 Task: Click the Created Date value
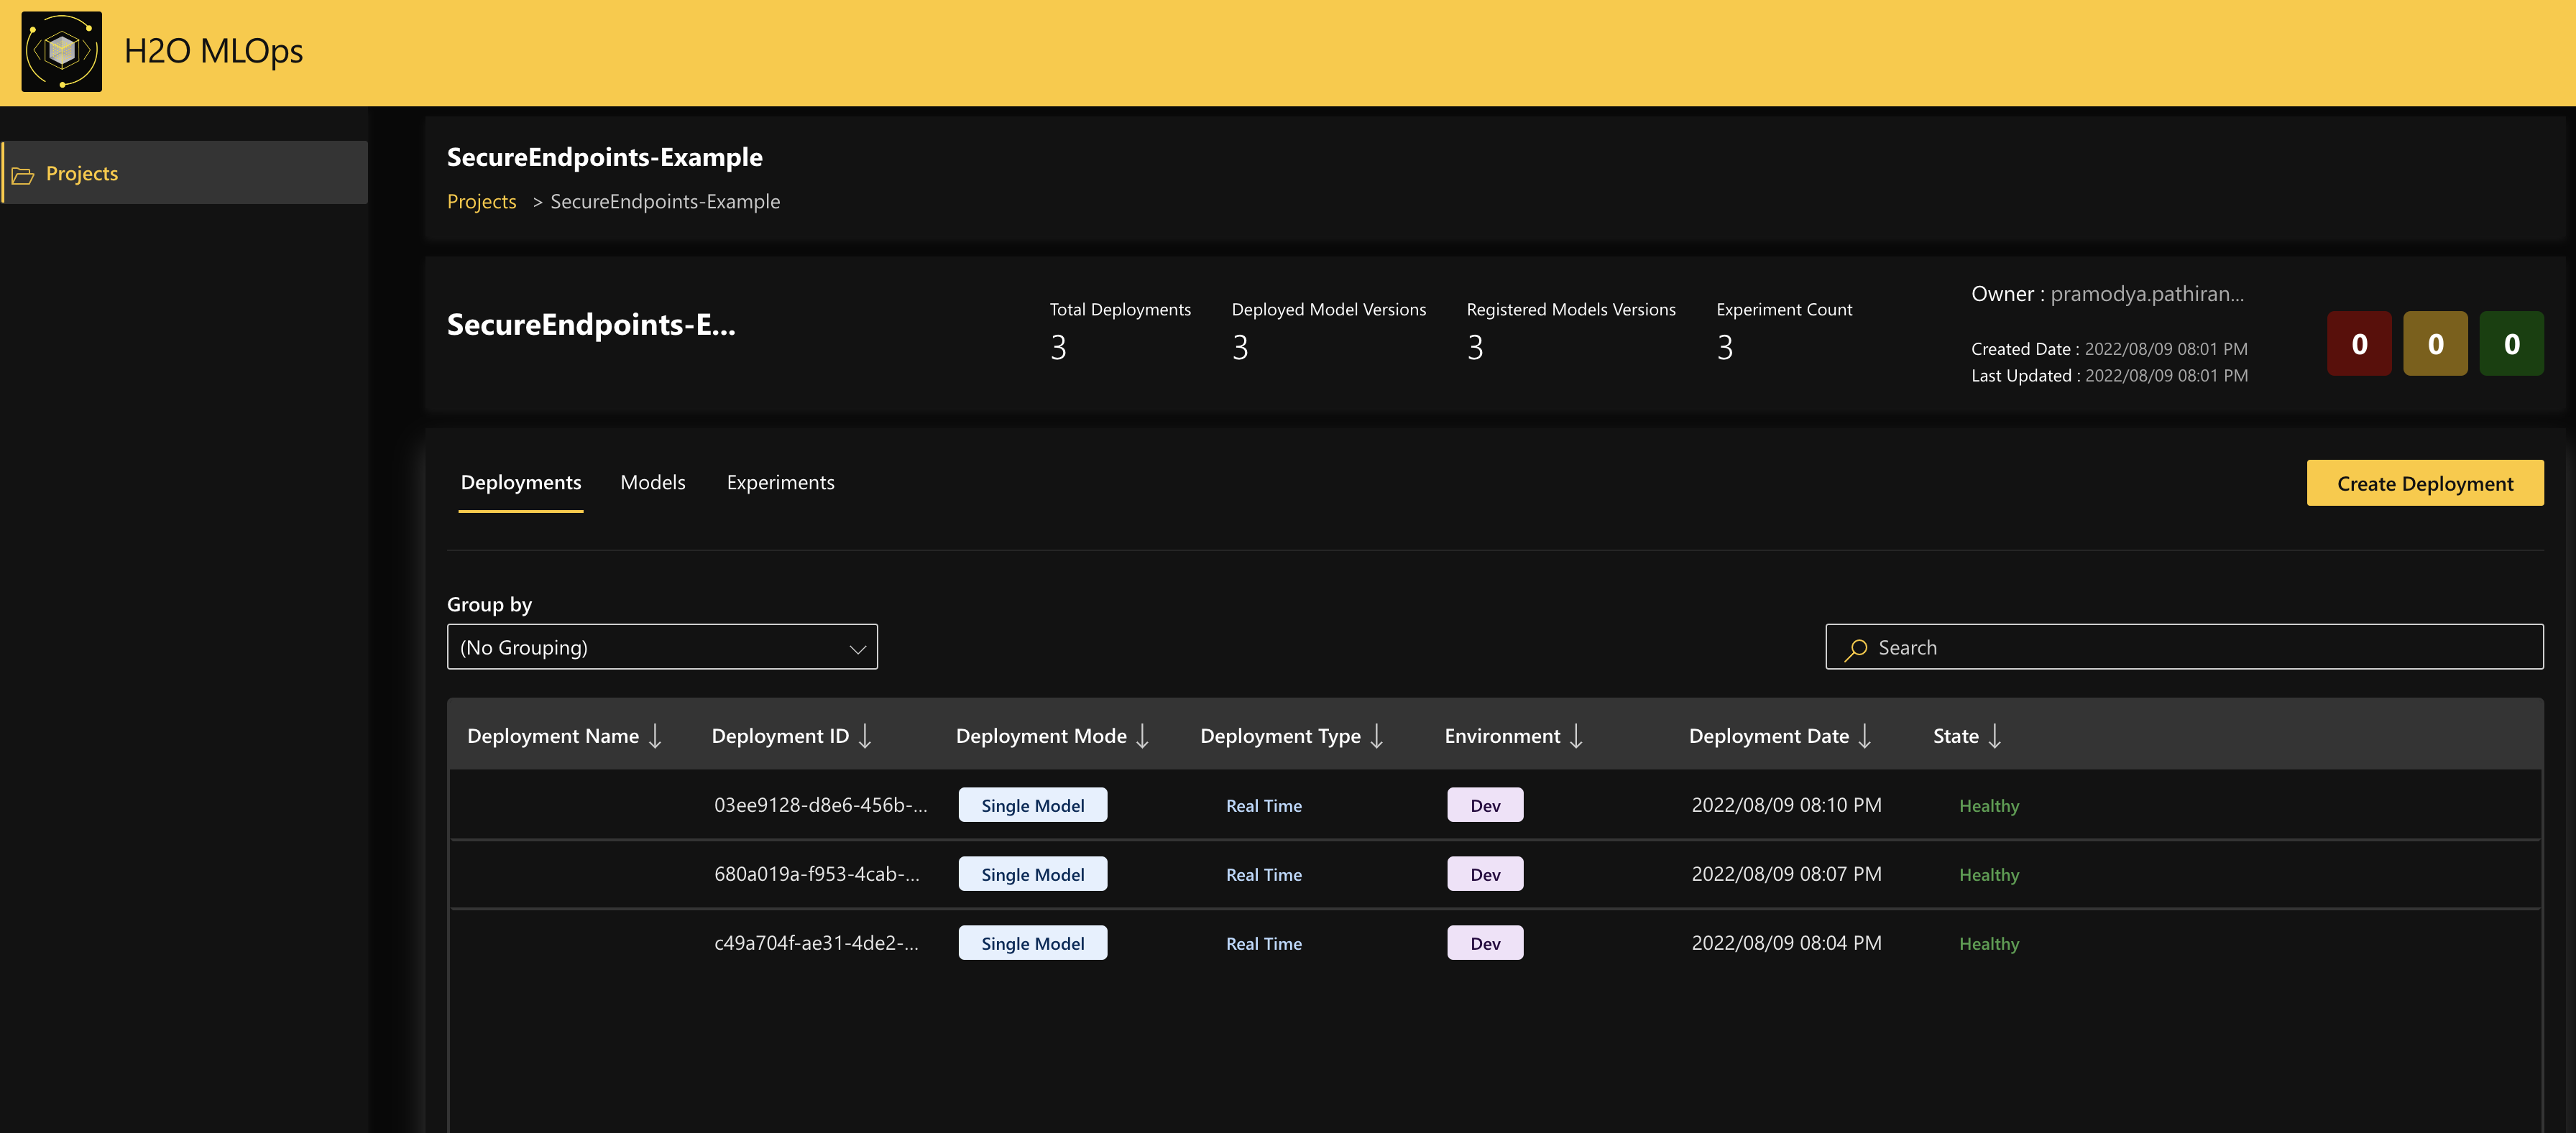coord(2166,349)
